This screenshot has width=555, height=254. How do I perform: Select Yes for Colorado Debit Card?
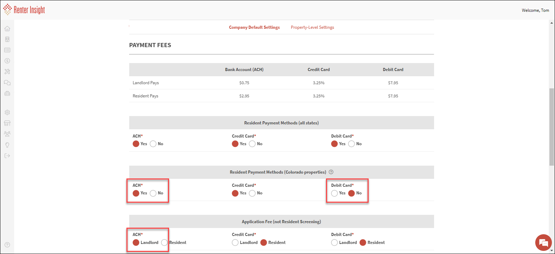click(334, 193)
